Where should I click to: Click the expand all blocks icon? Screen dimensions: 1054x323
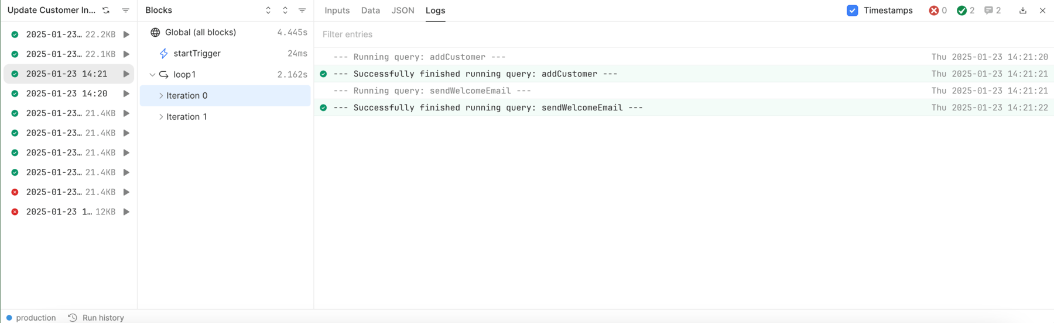pyautogui.click(x=268, y=11)
